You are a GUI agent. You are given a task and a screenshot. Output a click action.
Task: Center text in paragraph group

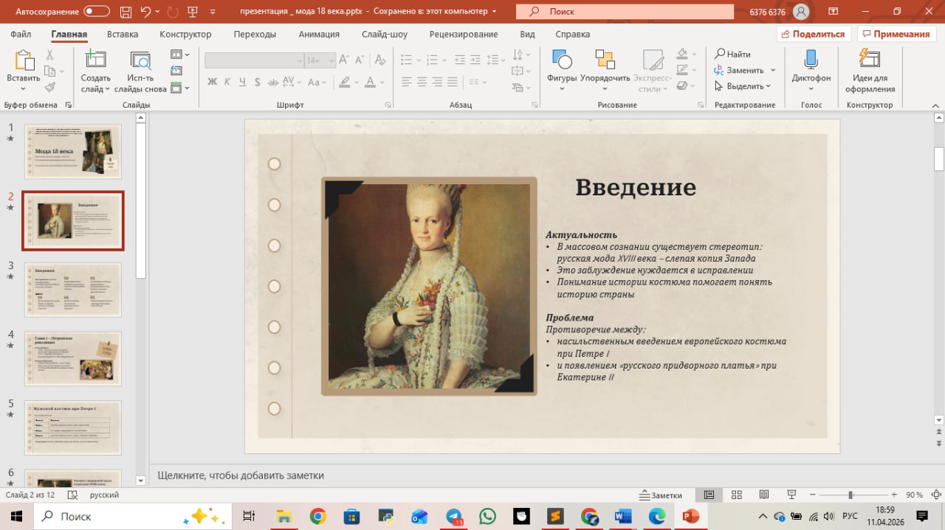(422, 82)
